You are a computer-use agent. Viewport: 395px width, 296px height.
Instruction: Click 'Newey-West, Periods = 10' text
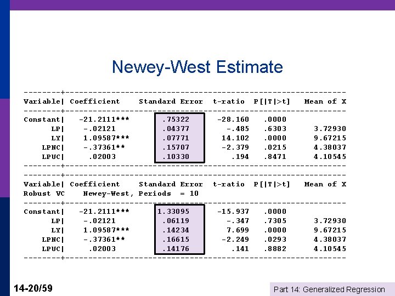click(141, 193)
